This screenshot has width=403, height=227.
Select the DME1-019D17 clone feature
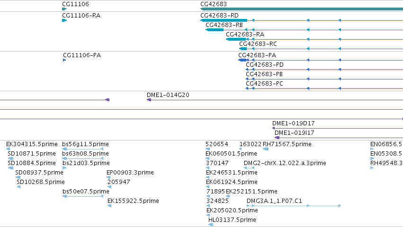point(338,128)
